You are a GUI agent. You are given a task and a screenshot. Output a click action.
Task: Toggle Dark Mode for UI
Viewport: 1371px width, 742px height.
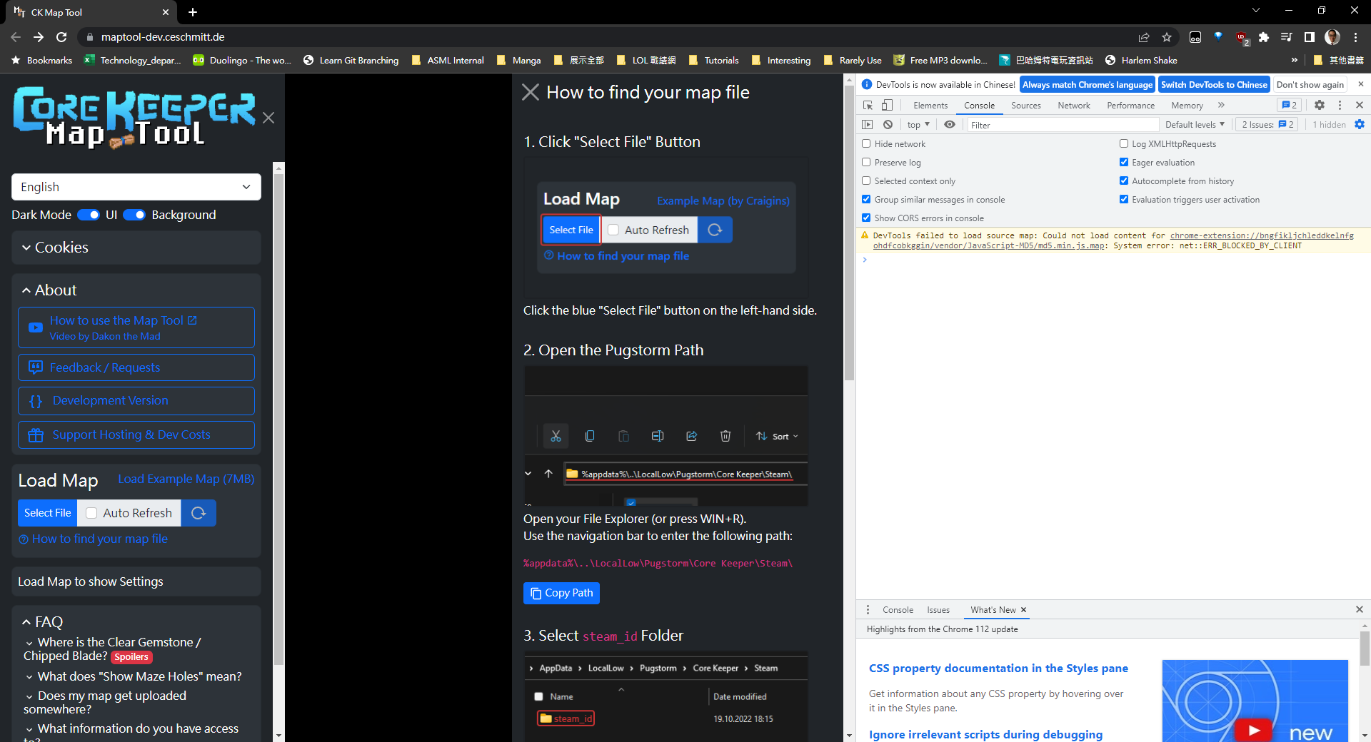(x=87, y=215)
